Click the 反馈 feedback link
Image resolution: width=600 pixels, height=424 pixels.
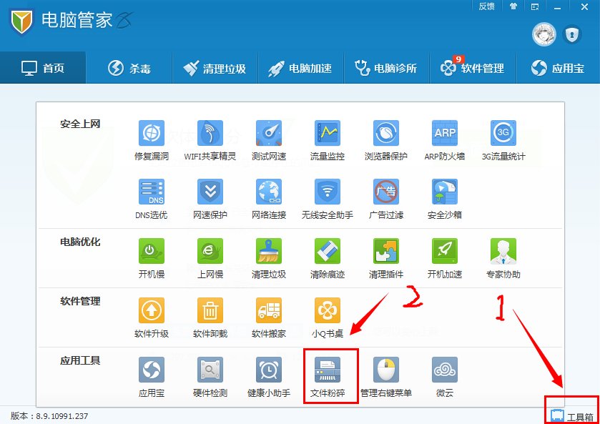pos(486,6)
